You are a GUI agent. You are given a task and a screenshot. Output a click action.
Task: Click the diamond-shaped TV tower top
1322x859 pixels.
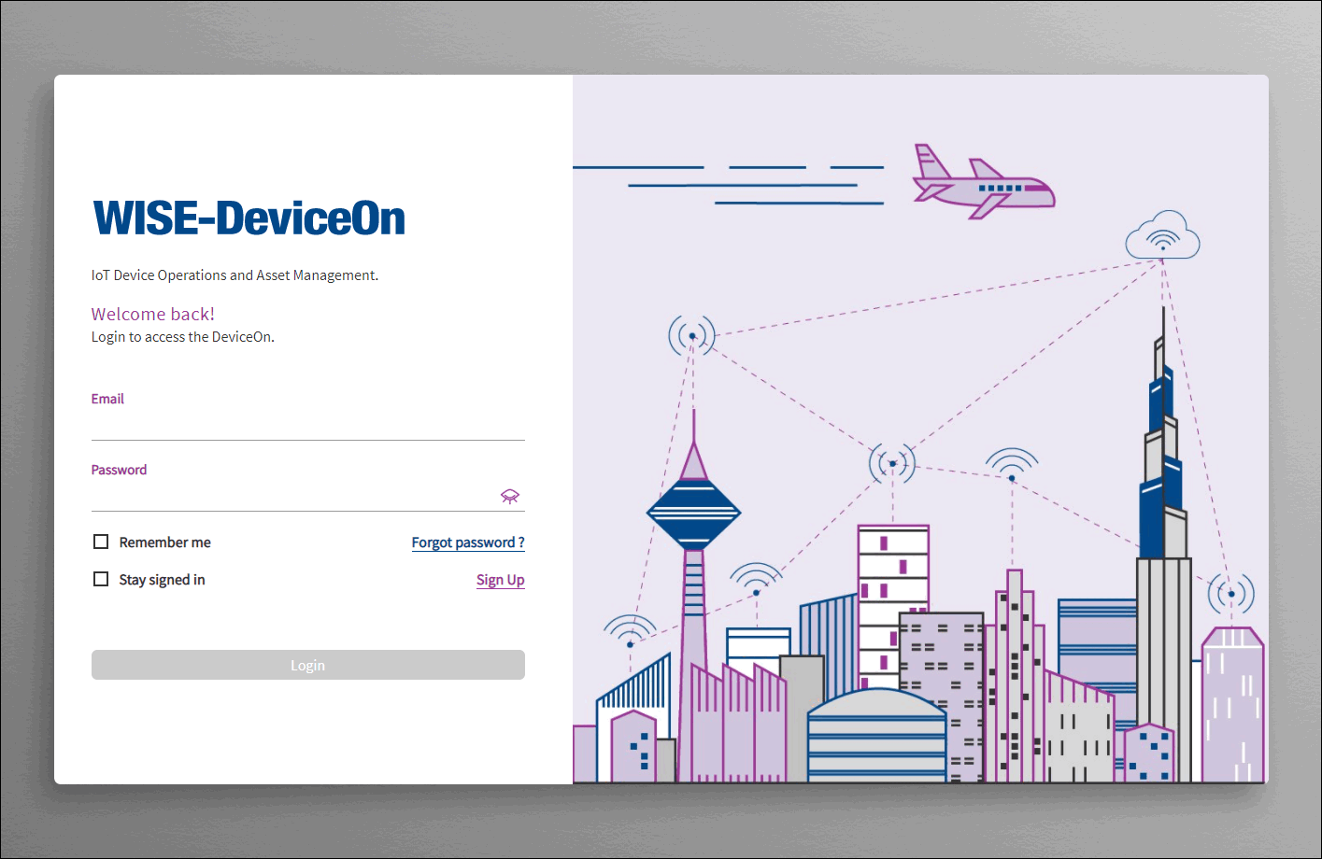[x=693, y=512]
